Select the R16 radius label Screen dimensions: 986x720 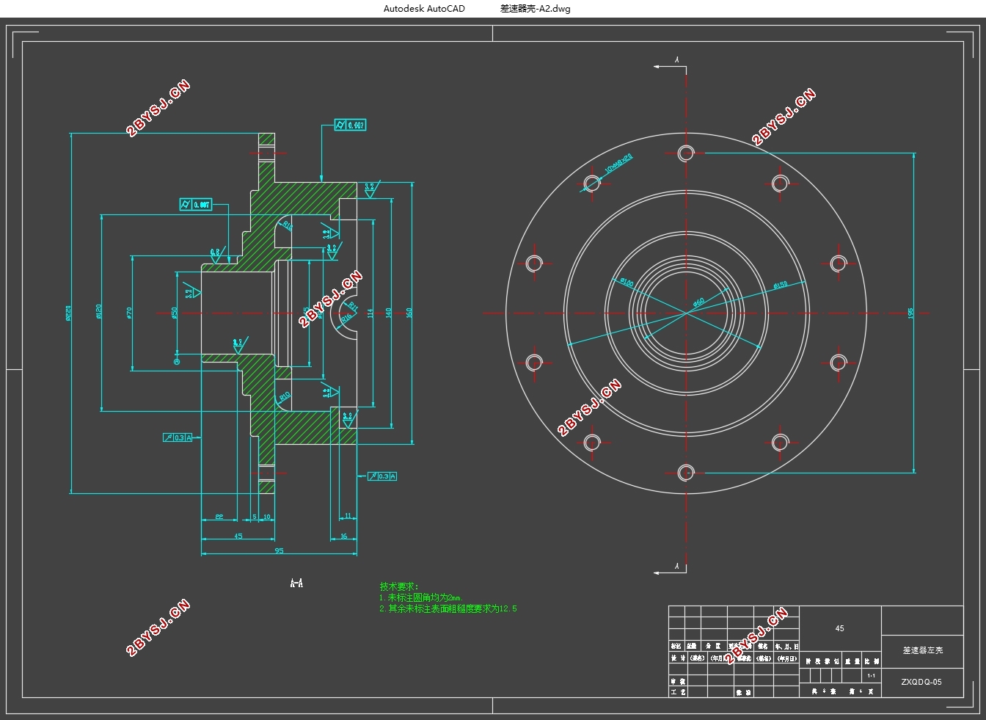point(346,318)
